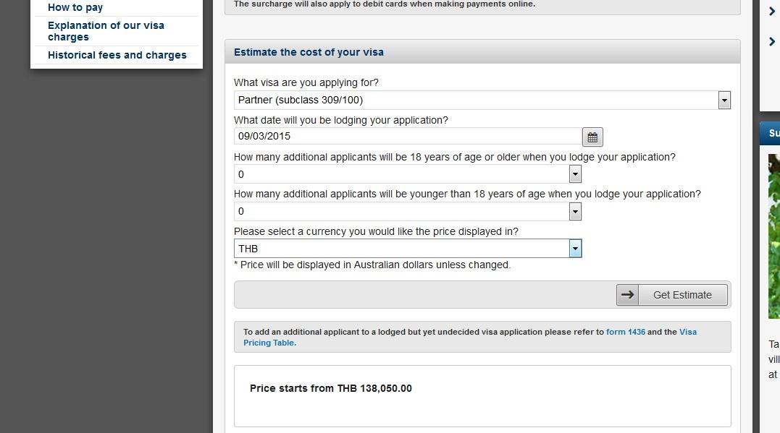
Task: Open Explanation of our visa charges
Action: (106, 31)
